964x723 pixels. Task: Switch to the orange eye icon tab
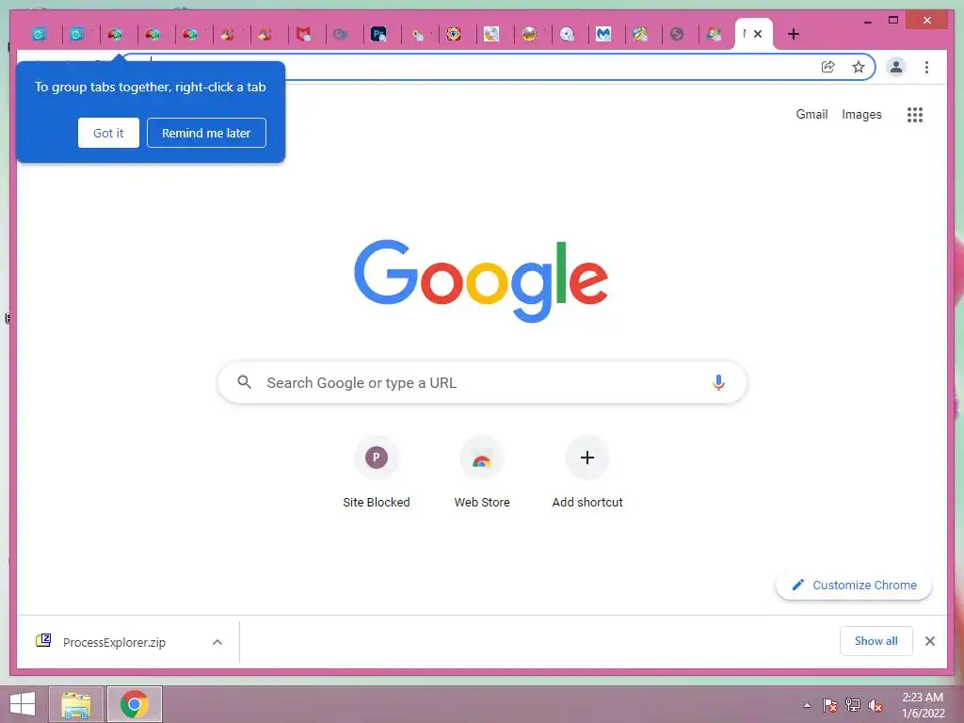(x=453, y=35)
